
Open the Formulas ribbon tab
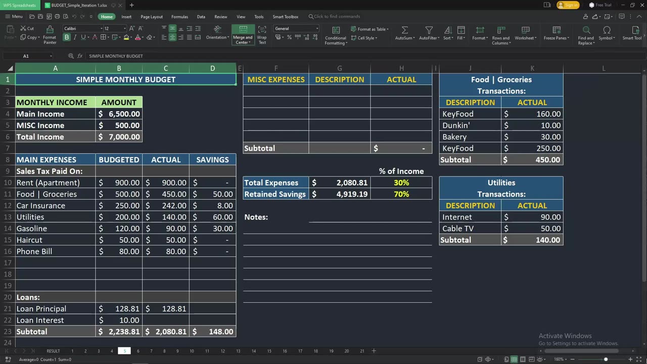pos(179,17)
